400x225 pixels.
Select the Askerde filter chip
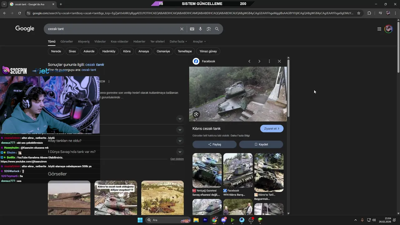click(x=89, y=51)
